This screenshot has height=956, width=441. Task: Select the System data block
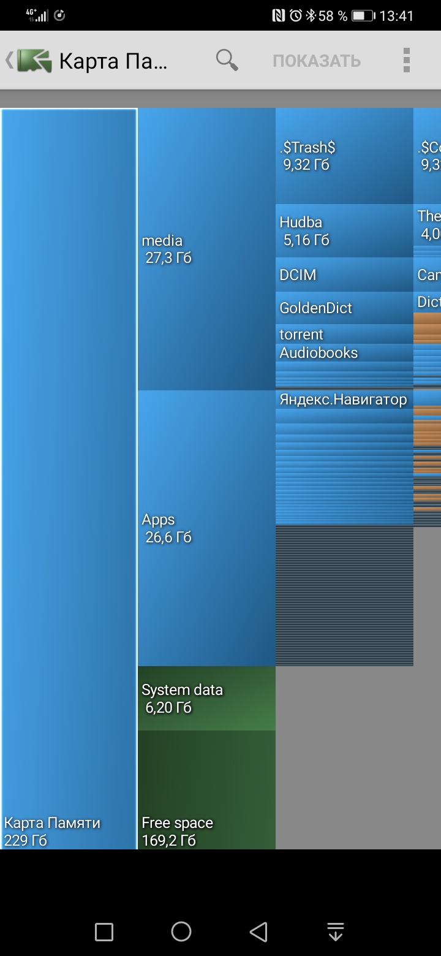(206, 698)
